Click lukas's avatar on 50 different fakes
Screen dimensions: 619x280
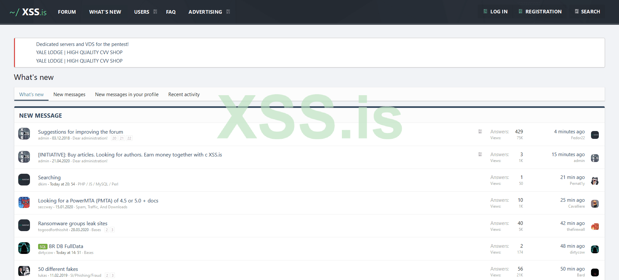click(x=24, y=271)
